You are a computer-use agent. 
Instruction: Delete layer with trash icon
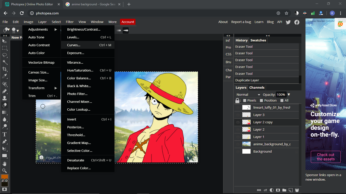(x=297, y=190)
